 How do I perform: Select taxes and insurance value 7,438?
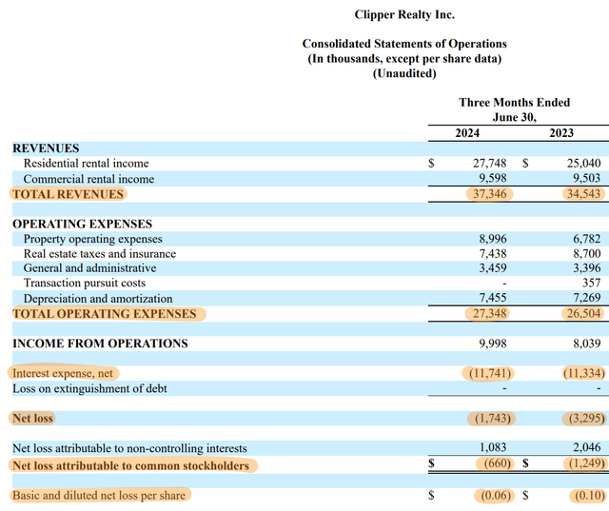493,253
